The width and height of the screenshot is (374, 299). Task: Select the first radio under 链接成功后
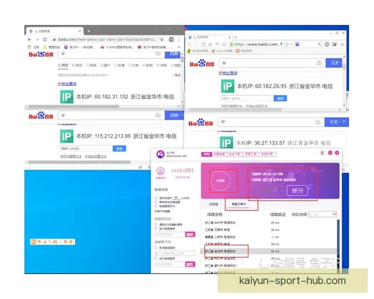tap(156, 224)
